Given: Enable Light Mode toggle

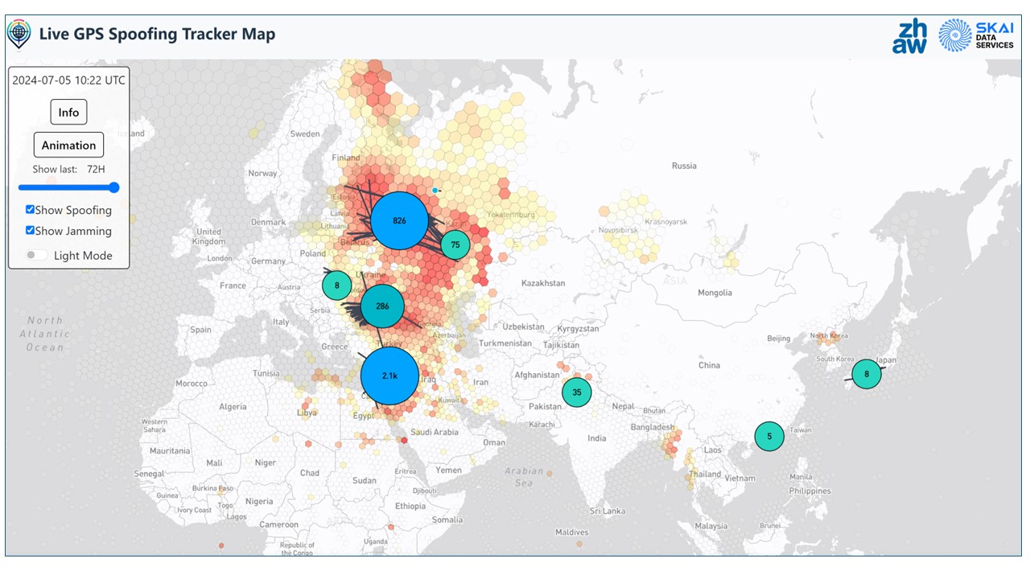Looking at the screenshot, I should click(37, 254).
